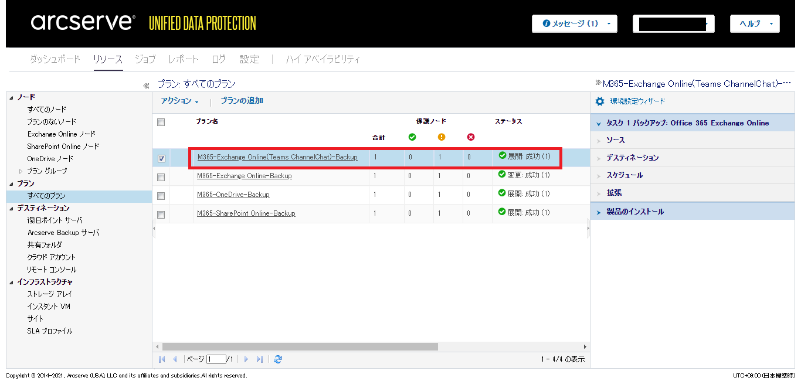Click the green success column header icon

(x=412, y=137)
